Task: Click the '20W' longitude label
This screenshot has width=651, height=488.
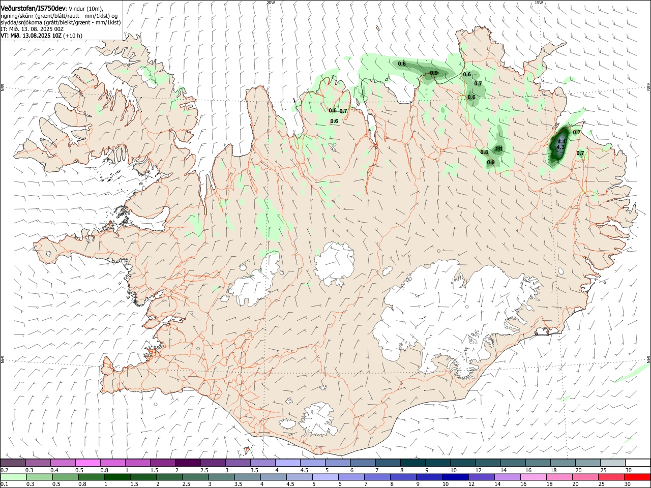Action: (271, 3)
